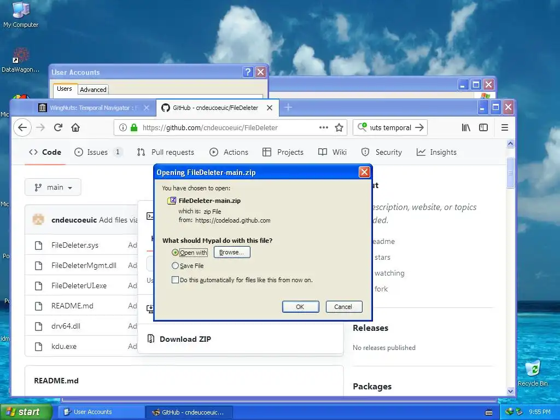Image resolution: width=560 pixels, height=420 pixels.
Task: Click the help question mark in User Accounts
Action: tap(248, 72)
